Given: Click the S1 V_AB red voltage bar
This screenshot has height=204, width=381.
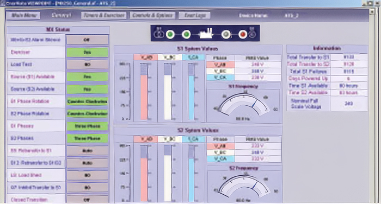Looking at the screenshot, I should pyautogui.click(x=144, y=92).
